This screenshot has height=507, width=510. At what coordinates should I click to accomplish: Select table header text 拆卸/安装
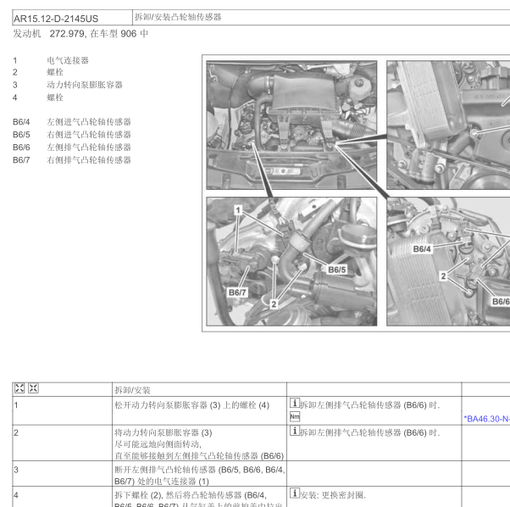tap(132, 390)
